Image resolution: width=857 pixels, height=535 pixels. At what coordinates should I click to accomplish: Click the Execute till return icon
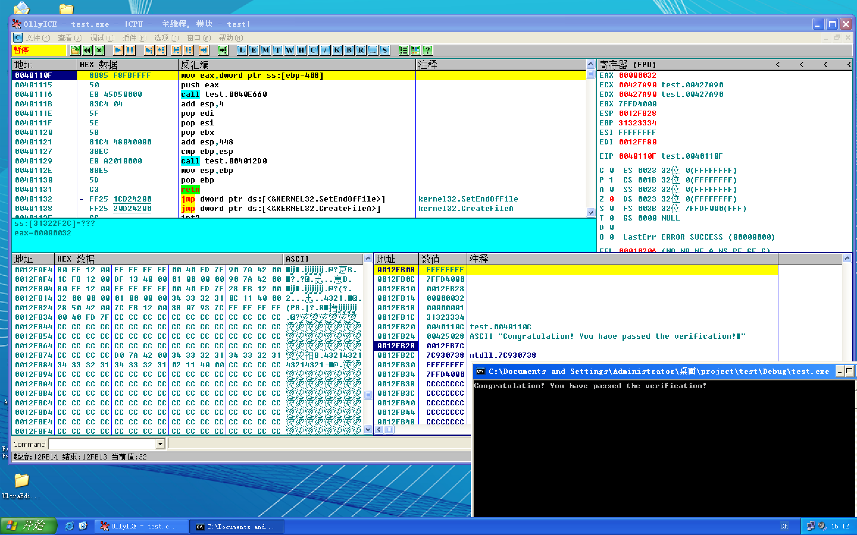204,50
